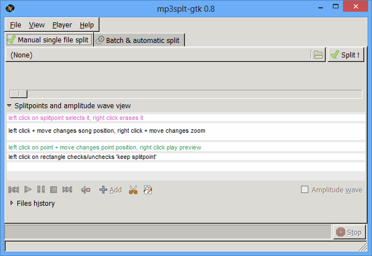Click 'left click + move changes song position' text
This screenshot has height=256, width=372.
point(107,131)
